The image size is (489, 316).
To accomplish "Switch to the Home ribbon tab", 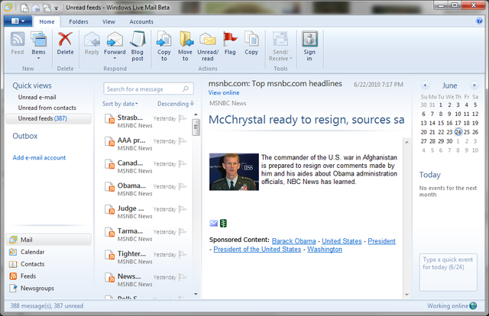I will tap(47, 21).
